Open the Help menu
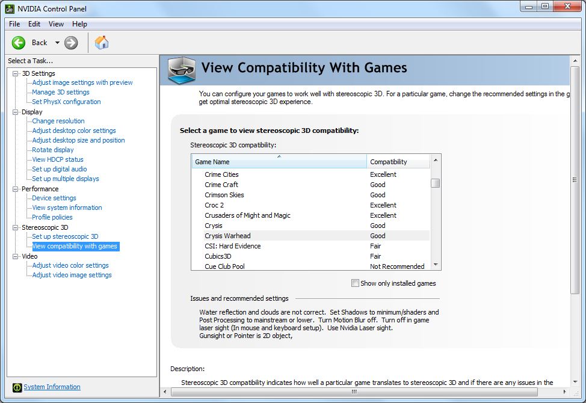Image resolution: width=586 pixels, height=403 pixels. (79, 24)
